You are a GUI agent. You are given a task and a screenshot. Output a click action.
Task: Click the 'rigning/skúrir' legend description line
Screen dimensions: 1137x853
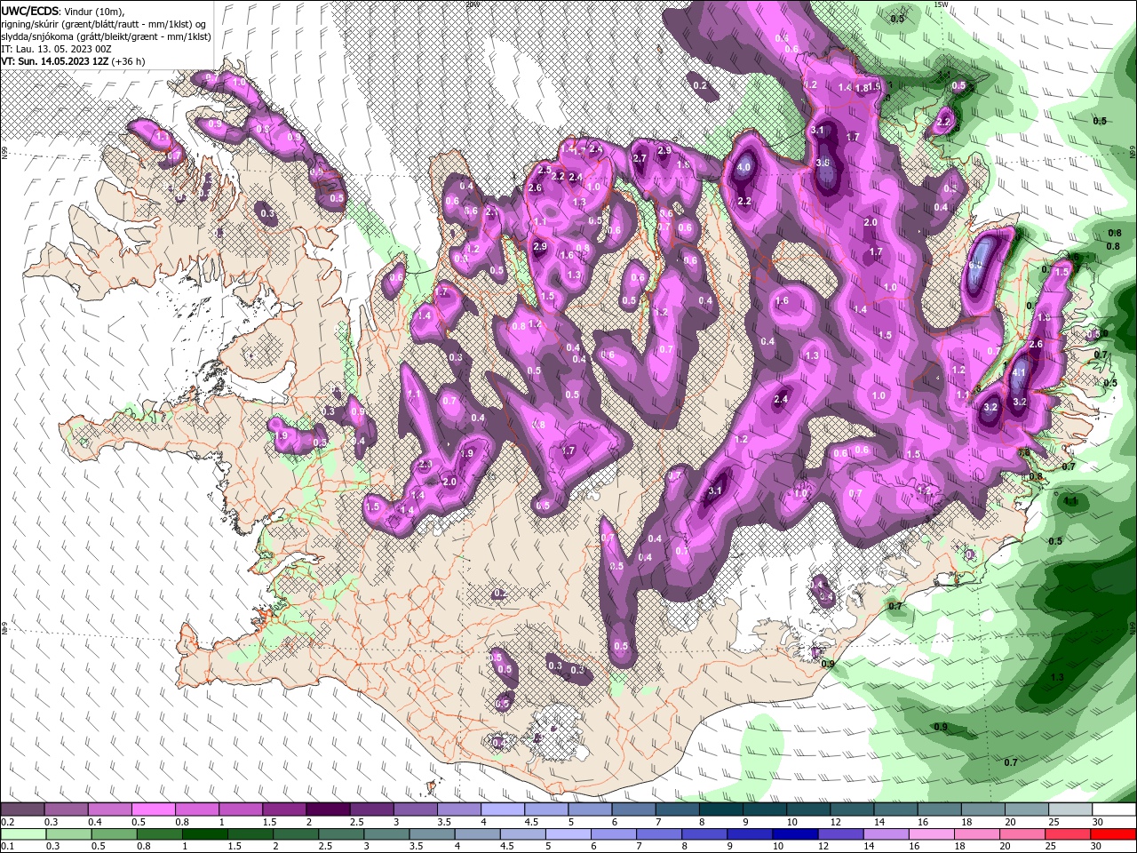102,23
